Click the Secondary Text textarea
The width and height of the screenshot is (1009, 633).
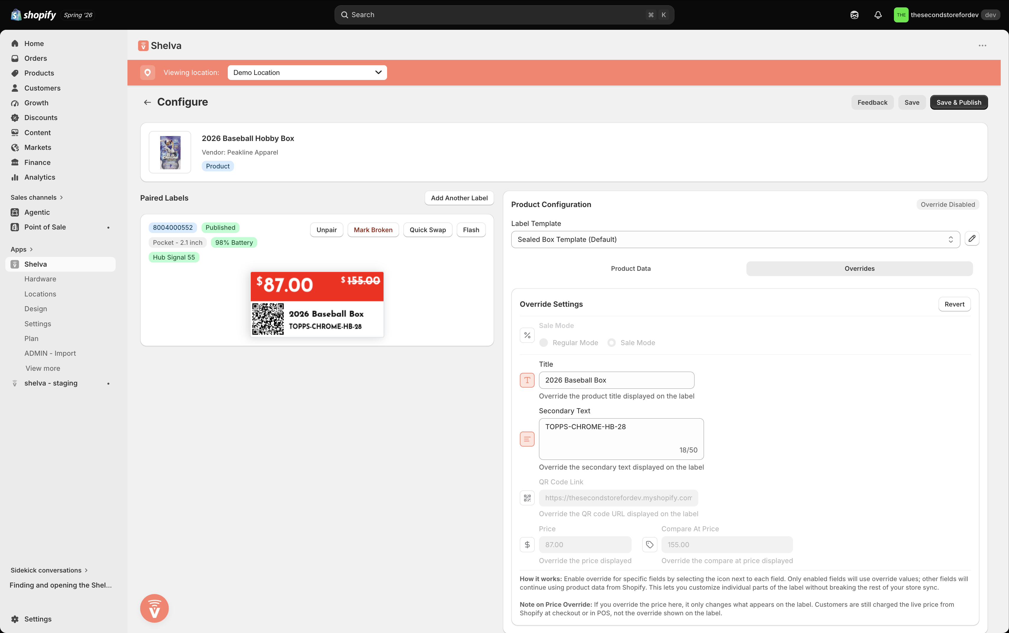tap(621, 439)
